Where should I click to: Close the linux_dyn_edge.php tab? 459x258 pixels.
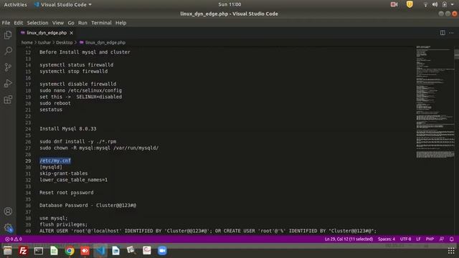tap(72, 33)
